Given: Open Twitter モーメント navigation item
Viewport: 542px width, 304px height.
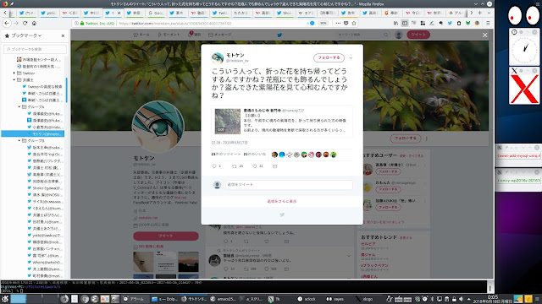Looking at the screenshot, I should (x=169, y=35).
